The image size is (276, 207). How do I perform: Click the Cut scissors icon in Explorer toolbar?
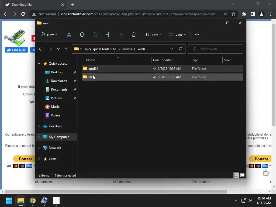pos(69,35)
